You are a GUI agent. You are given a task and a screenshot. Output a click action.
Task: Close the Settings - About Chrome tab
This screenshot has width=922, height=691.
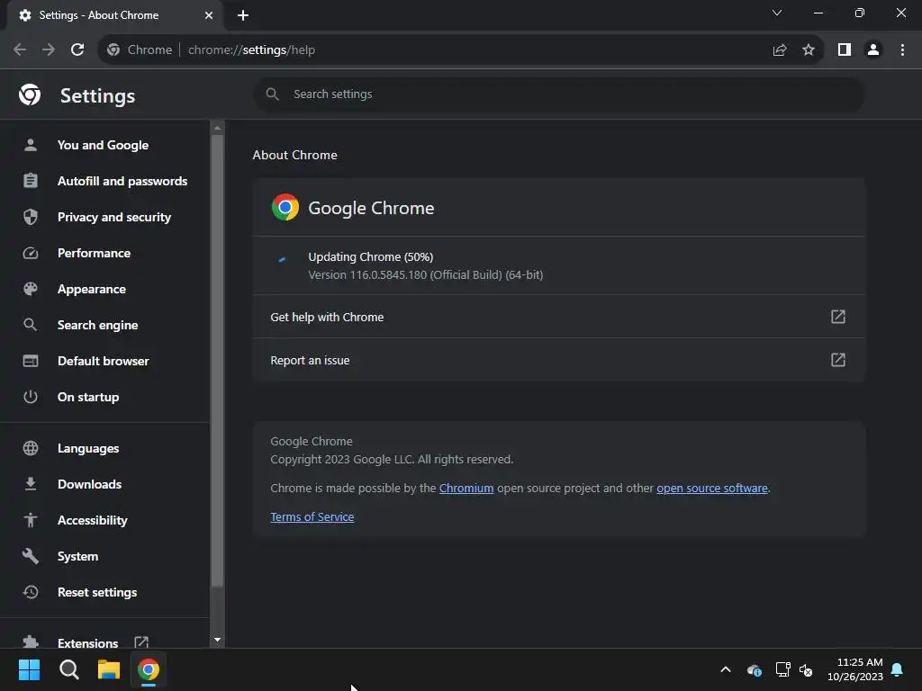coord(209,15)
